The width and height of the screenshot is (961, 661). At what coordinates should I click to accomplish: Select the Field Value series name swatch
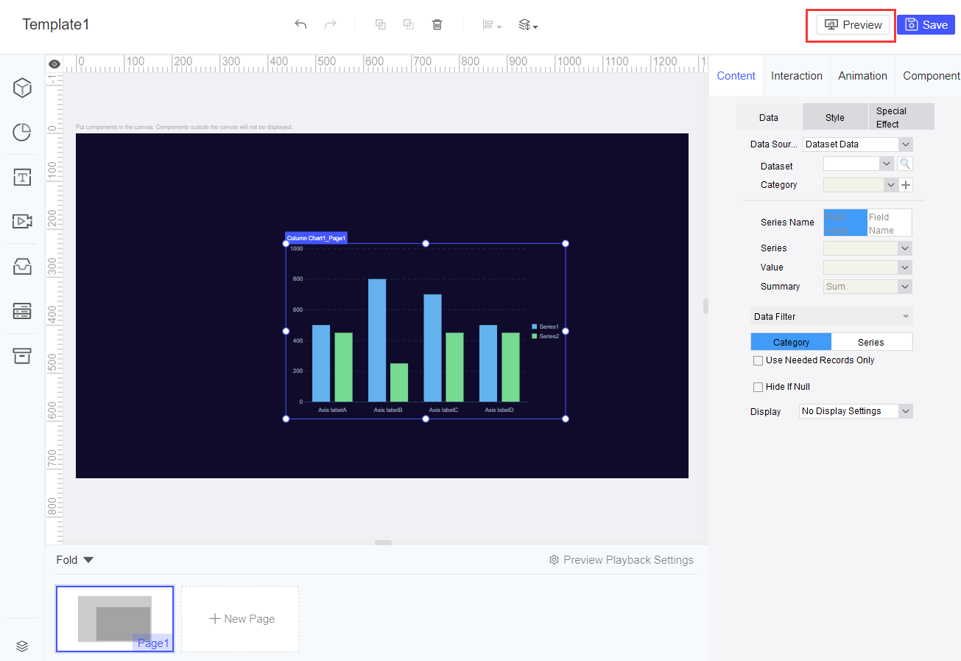[x=844, y=222]
